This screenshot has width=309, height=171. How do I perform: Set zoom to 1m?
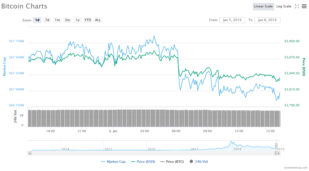tap(57, 20)
